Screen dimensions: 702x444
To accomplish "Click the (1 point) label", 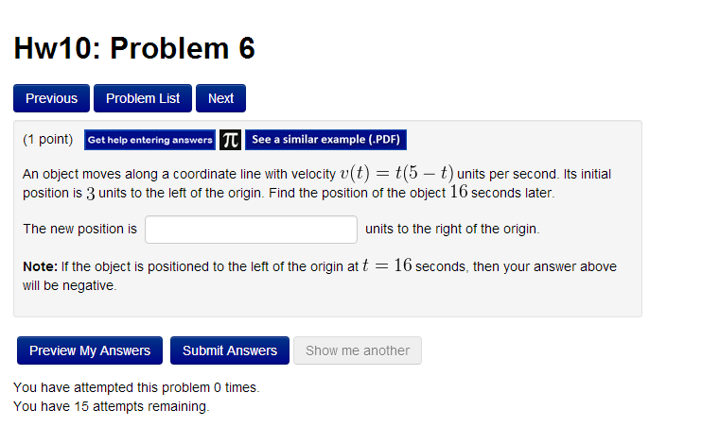I will (x=48, y=140).
